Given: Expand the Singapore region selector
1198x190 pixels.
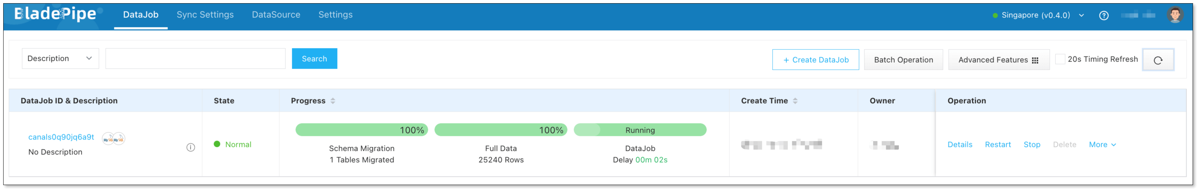Looking at the screenshot, I should (1038, 15).
